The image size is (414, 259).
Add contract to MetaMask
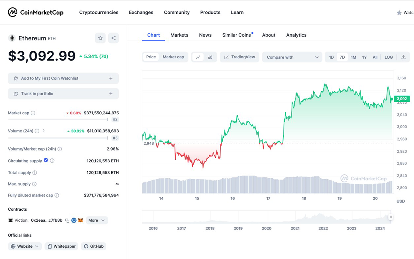(x=80, y=220)
